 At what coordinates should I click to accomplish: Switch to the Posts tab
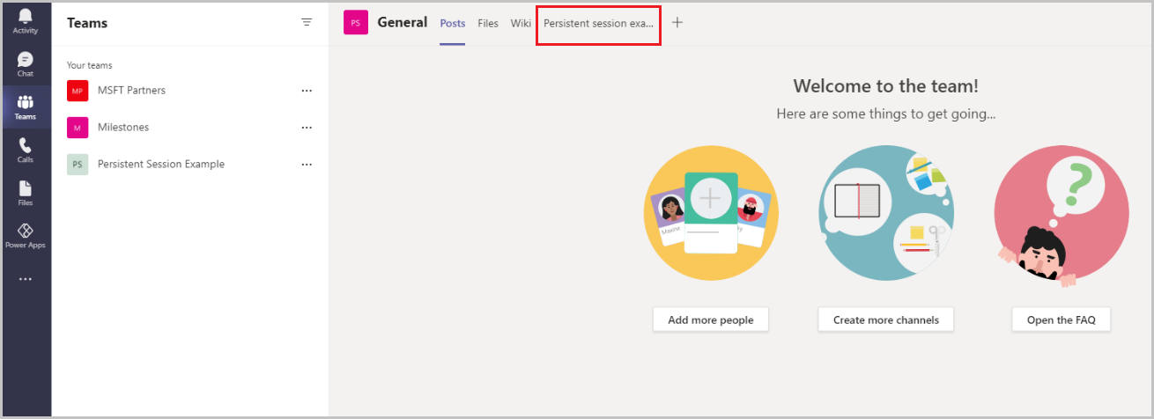click(x=453, y=24)
